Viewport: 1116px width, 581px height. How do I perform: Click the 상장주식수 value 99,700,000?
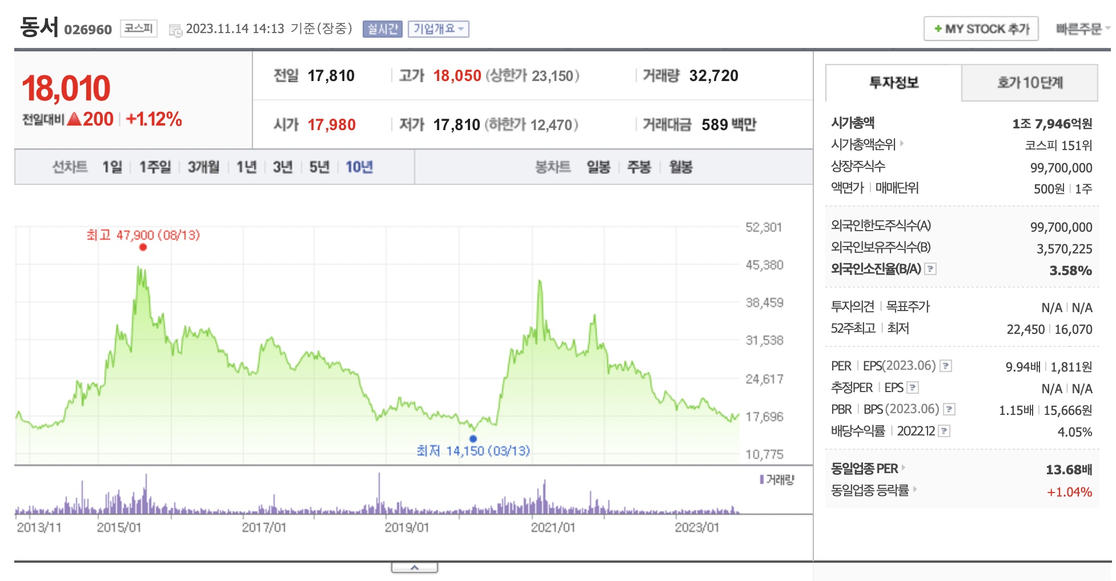coord(1061,168)
